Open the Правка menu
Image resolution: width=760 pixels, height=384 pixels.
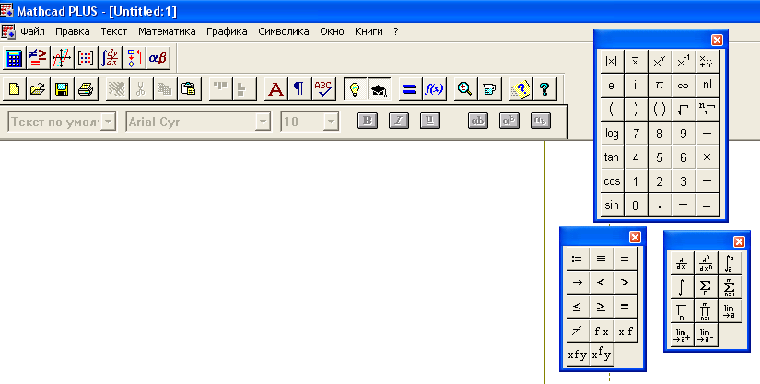point(72,31)
